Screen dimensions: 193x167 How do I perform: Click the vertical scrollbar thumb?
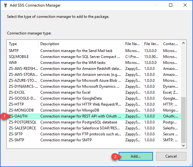tap(183, 120)
